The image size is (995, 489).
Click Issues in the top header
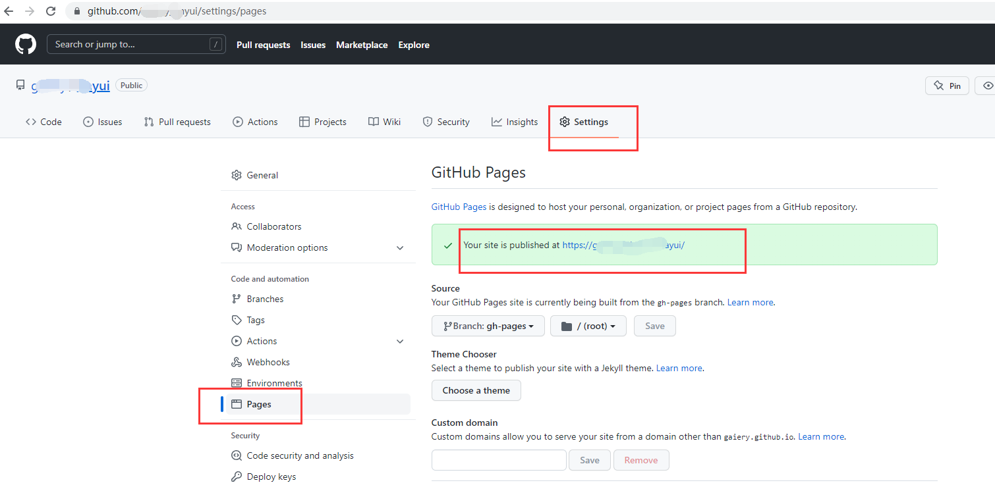[x=313, y=45]
